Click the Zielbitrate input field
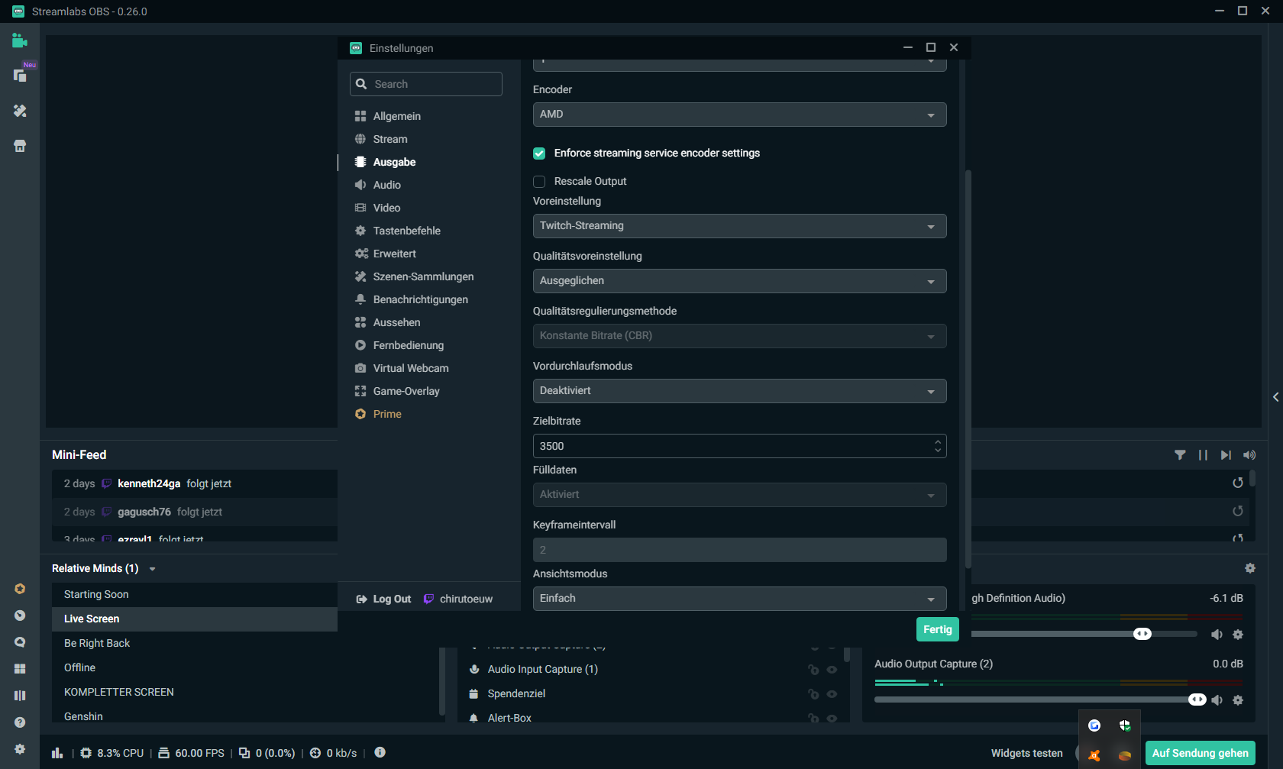The width and height of the screenshot is (1283, 769). 739,446
